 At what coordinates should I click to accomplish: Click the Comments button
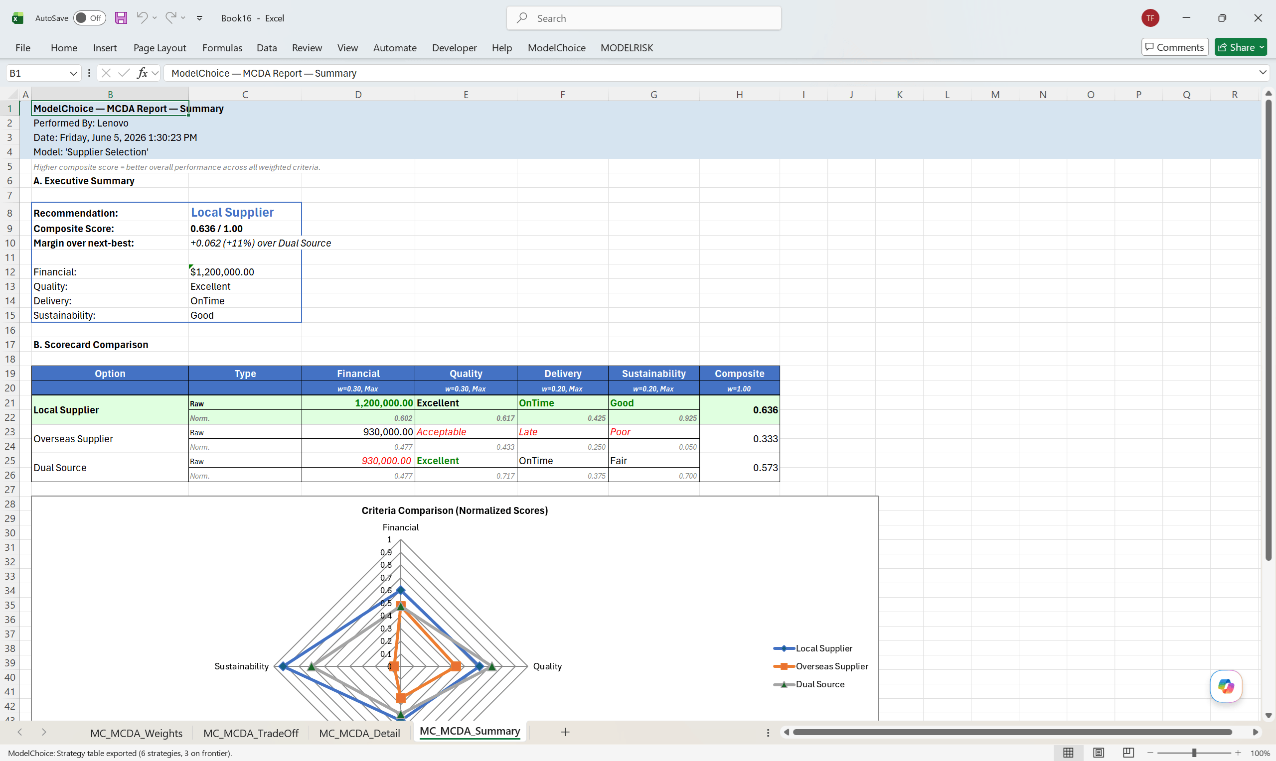pyautogui.click(x=1174, y=47)
